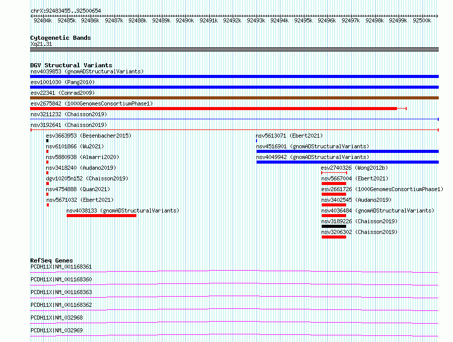Click nsv3206302 (Chaisson2019) variant label

[359, 232]
